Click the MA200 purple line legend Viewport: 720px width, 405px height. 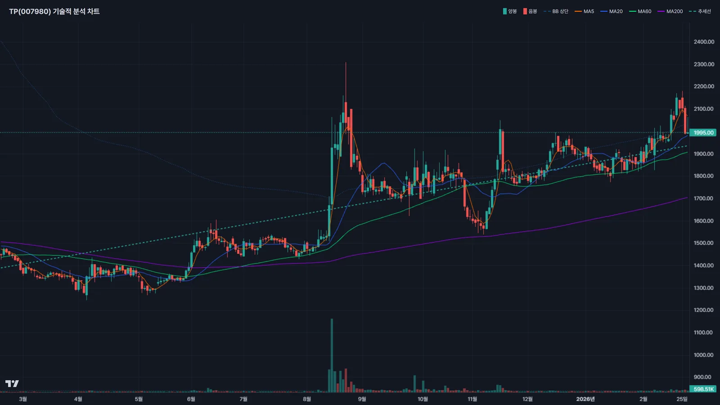(x=670, y=11)
